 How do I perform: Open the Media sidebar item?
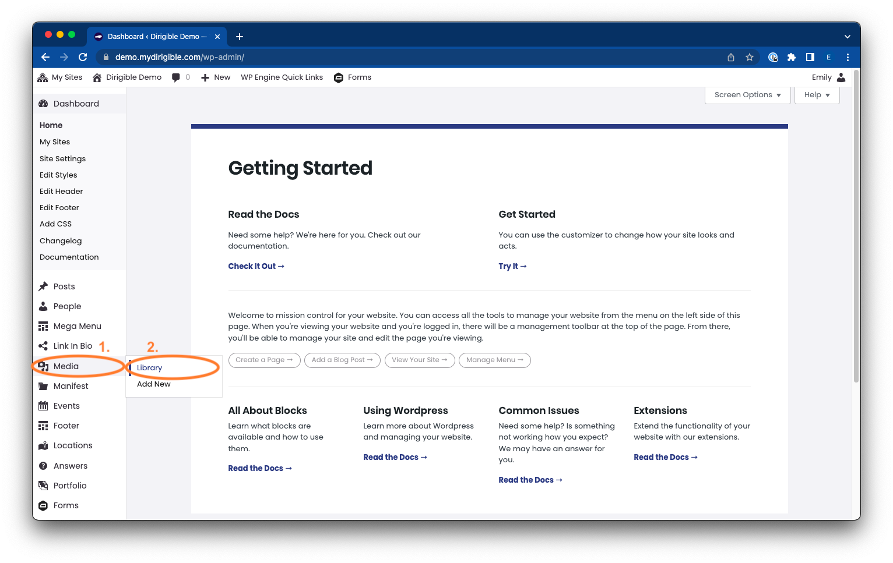[x=79, y=366]
